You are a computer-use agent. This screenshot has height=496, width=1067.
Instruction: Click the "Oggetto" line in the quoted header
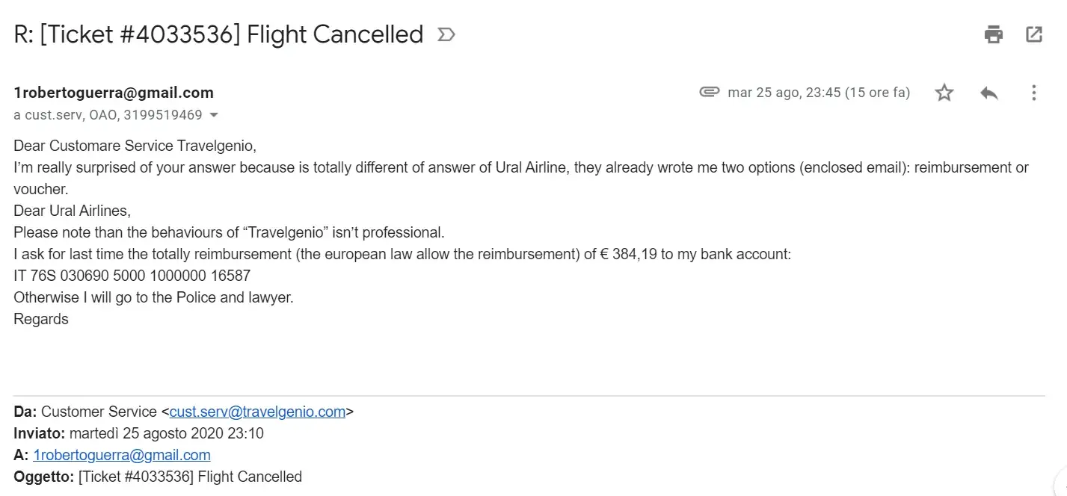point(158,477)
